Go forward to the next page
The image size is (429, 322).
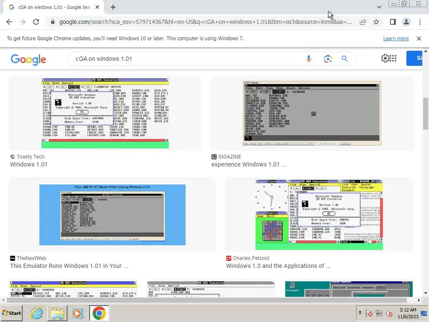point(23,22)
